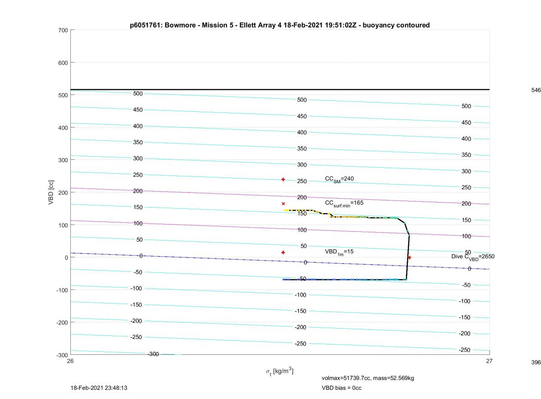This screenshot has width=541, height=399.
Task: Click the y-axis tick label 700
Action: [63, 30]
